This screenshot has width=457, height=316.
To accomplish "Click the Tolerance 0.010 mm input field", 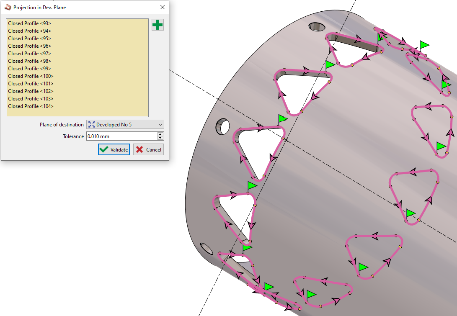I will coord(121,136).
